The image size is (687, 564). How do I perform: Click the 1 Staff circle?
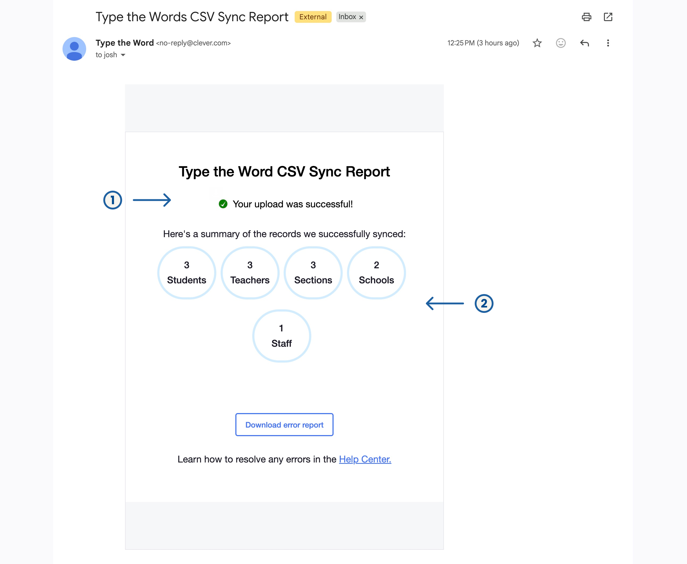pos(282,336)
